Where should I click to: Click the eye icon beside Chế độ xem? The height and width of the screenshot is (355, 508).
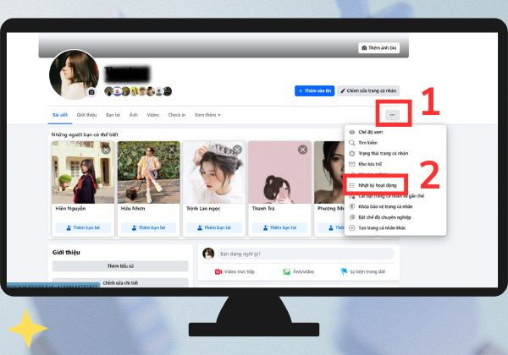pyautogui.click(x=352, y=132)
